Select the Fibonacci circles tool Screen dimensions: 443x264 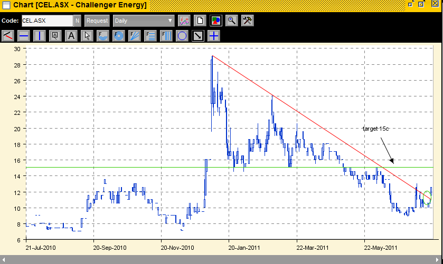(119, 36)
